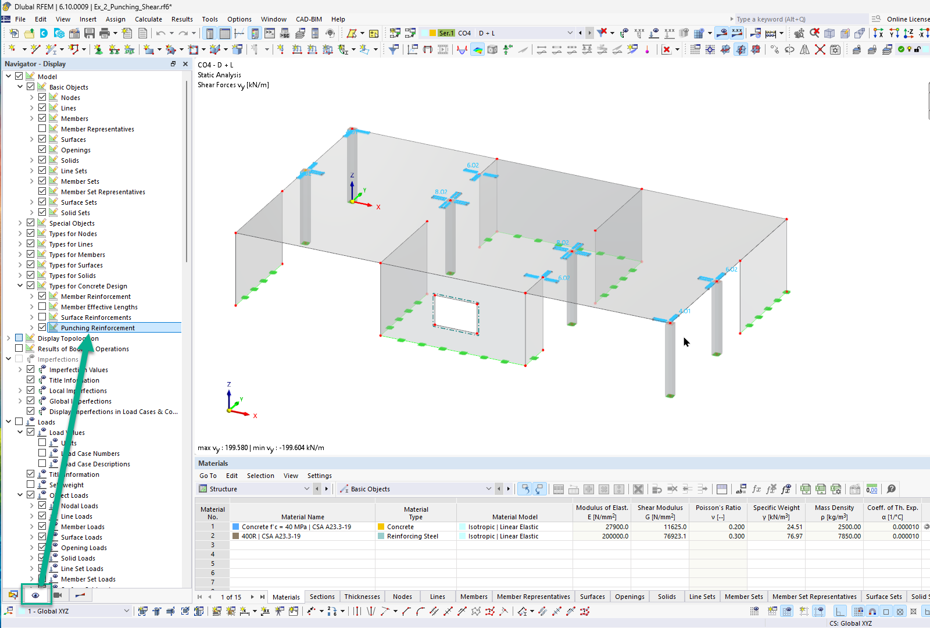Open the Isometric View tool
This screenshot has height=628, width=930.
829,33
